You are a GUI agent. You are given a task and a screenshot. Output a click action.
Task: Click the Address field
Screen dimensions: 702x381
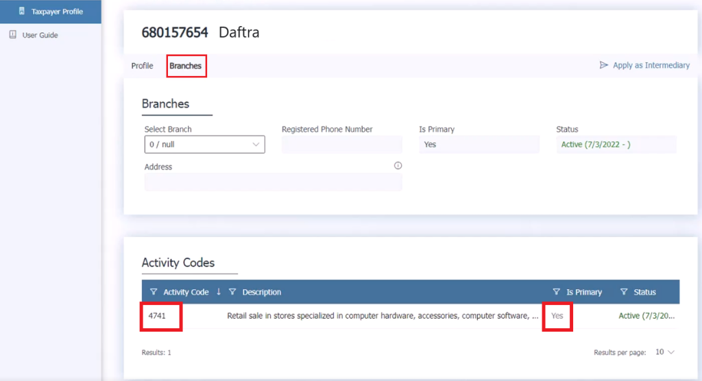(273, 182)
